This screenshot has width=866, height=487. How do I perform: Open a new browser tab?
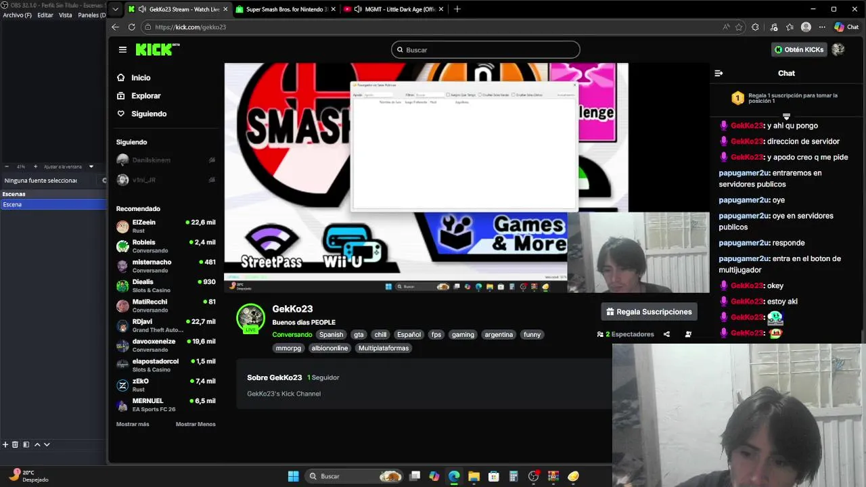point(457,9)
